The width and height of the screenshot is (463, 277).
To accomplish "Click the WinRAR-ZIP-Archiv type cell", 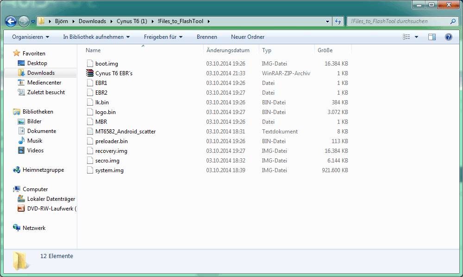I will [286, 73].
